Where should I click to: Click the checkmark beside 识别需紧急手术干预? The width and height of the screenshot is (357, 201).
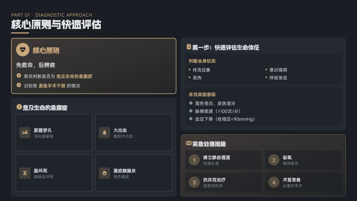tap(19, 85)
